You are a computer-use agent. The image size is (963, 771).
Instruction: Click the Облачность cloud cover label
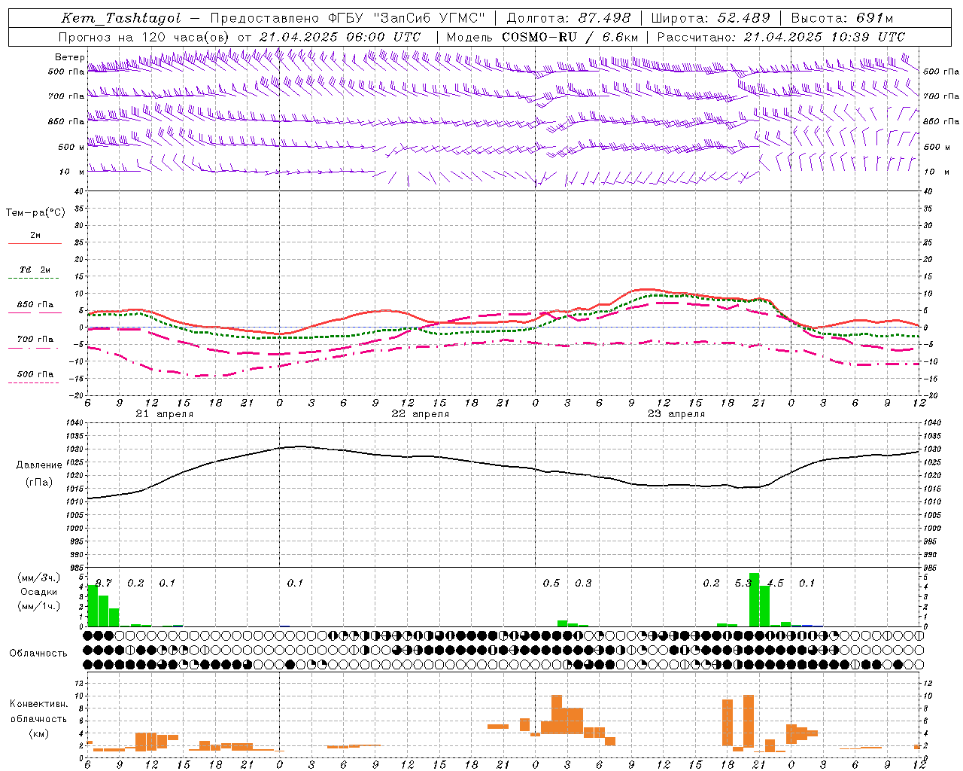[38, 653]
